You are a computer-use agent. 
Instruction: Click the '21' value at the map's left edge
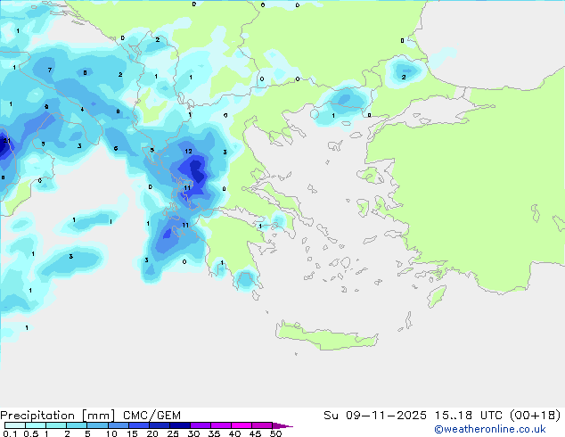point(6,141)
